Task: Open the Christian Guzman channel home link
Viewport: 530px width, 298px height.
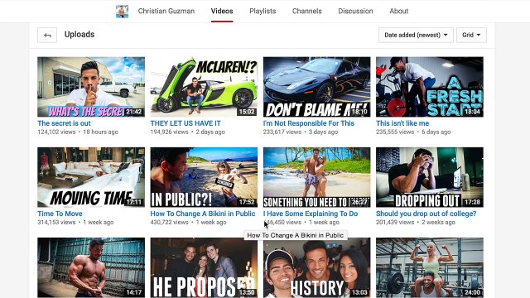Action: pyautogui.click(x=166, y=11)
